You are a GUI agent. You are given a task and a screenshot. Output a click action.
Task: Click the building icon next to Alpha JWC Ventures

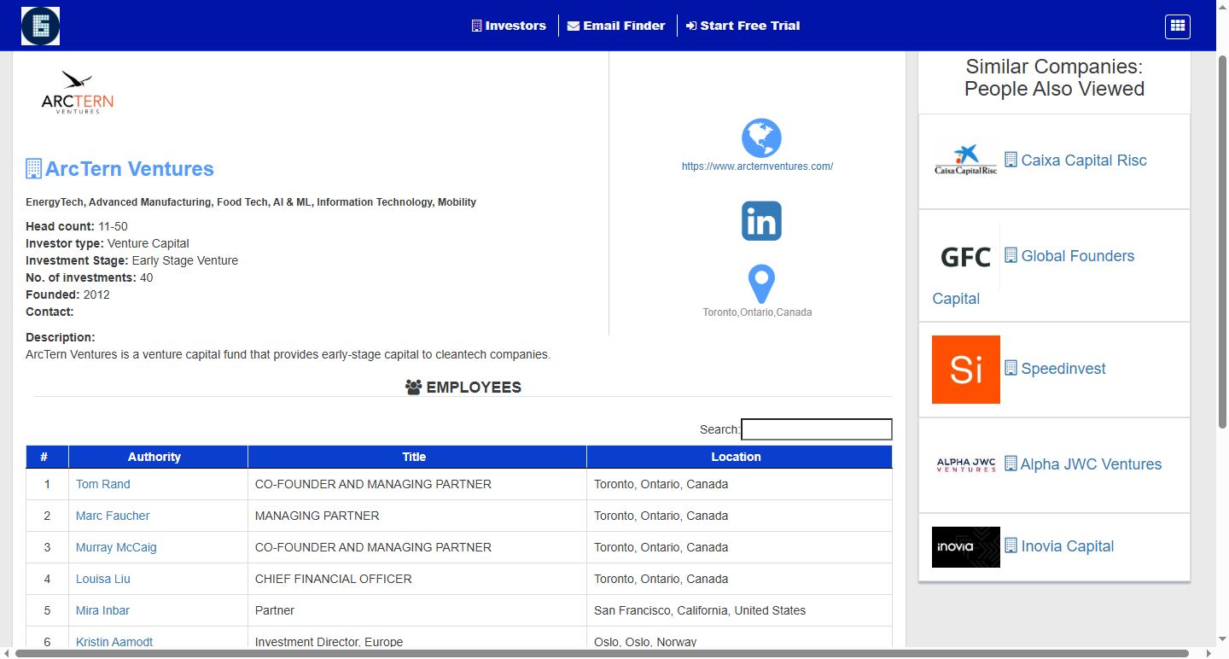1011,464
